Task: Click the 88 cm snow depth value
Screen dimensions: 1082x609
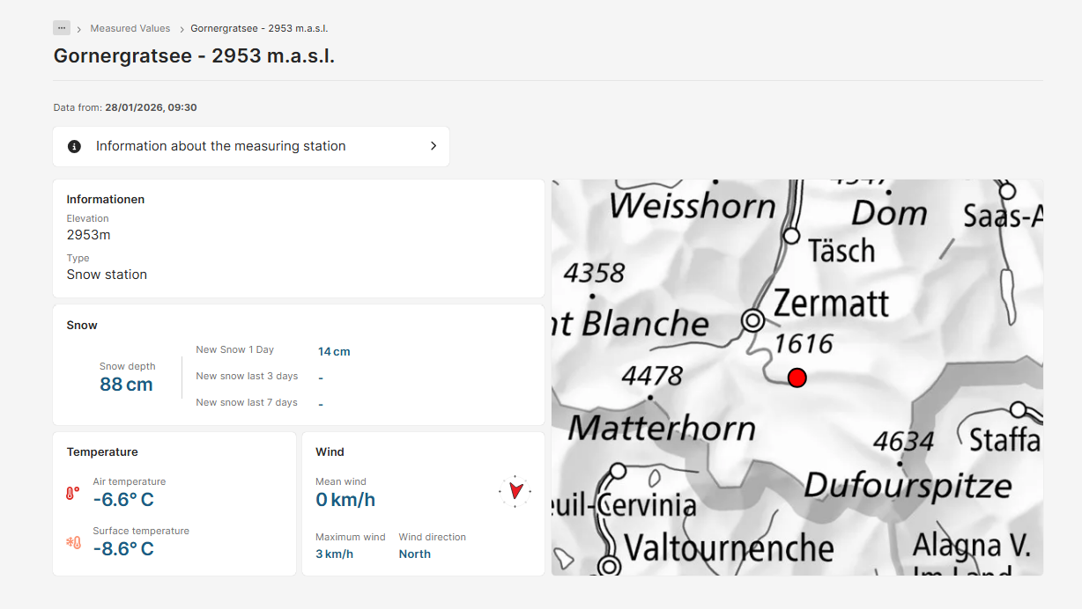Action: tap(126, 385)
